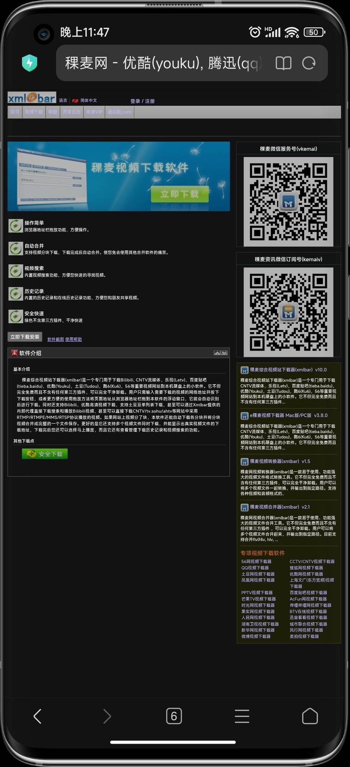This screenshot has width=350, height=767.
Task: Click 立即下载 button on banner
Action: (x=180, y=193)
